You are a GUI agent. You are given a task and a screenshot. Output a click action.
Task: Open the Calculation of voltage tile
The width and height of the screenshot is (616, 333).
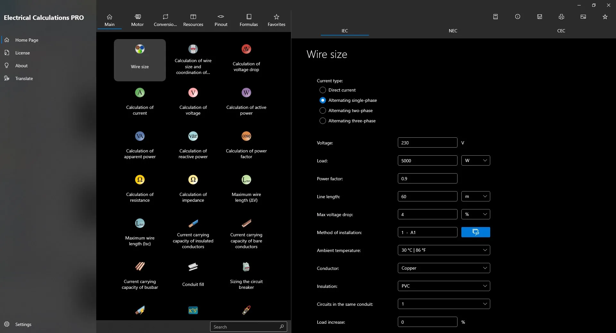coord(193,104)
